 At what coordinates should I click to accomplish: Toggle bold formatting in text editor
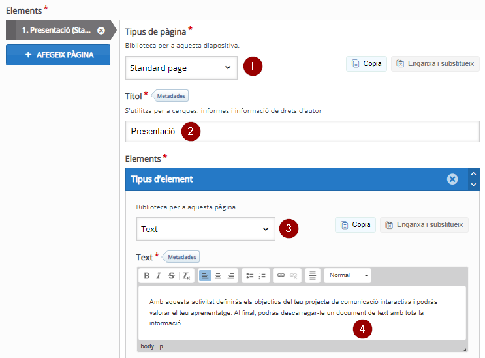pos(147,276)
